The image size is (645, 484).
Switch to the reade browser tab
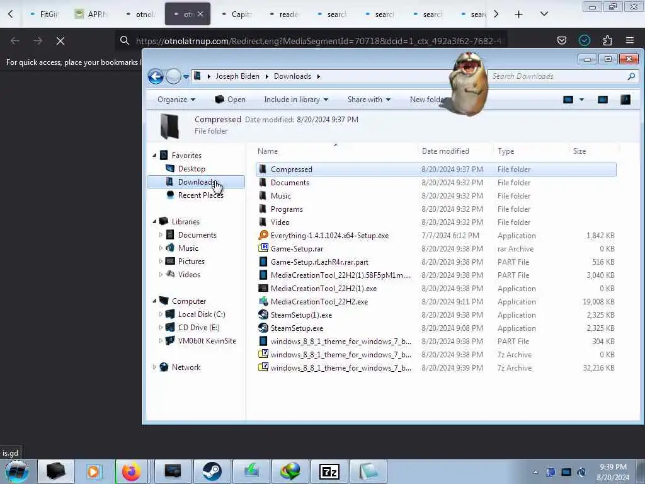pyautogui.click(x=284, y=14)
